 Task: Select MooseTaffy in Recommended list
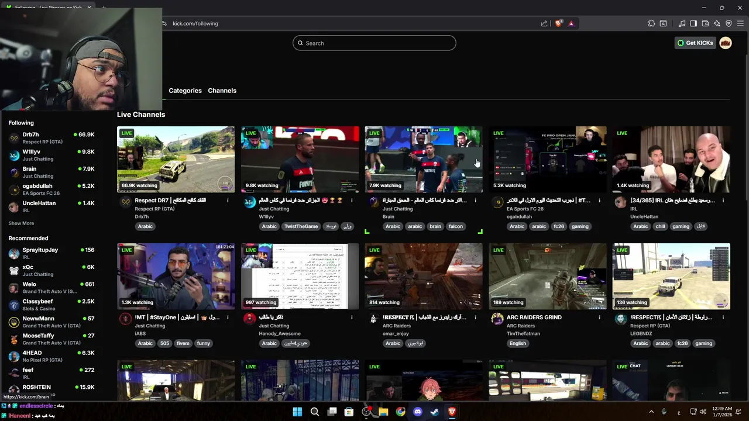[x=51, y=339]
